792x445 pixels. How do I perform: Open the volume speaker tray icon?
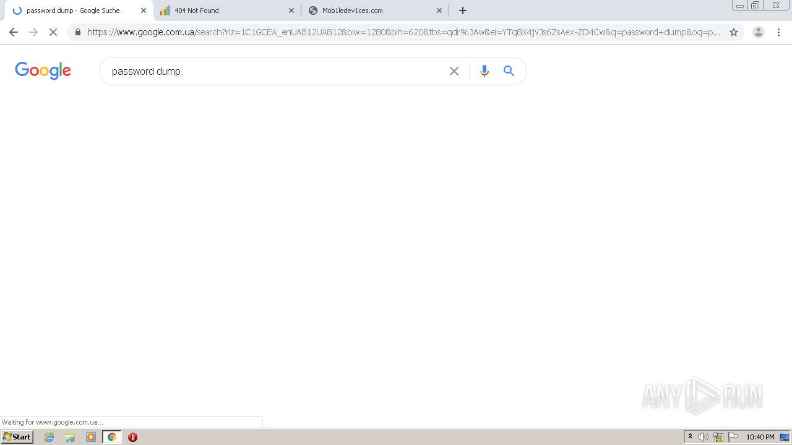(704, 437)
